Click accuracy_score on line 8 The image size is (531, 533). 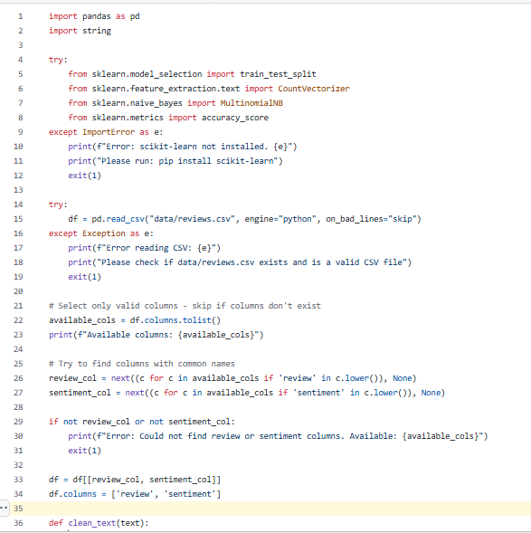tap(235, 118)
